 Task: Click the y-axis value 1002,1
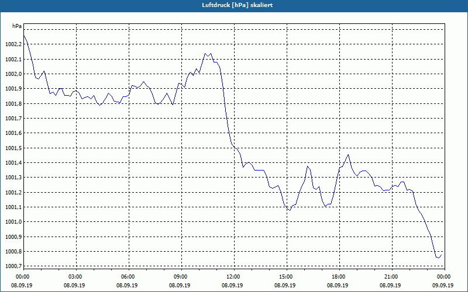point(13,60)
